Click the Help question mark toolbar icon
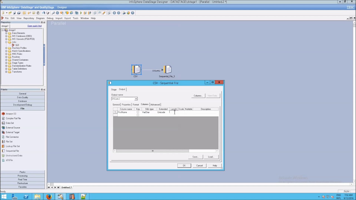356x200 pixels. point(133,13)
